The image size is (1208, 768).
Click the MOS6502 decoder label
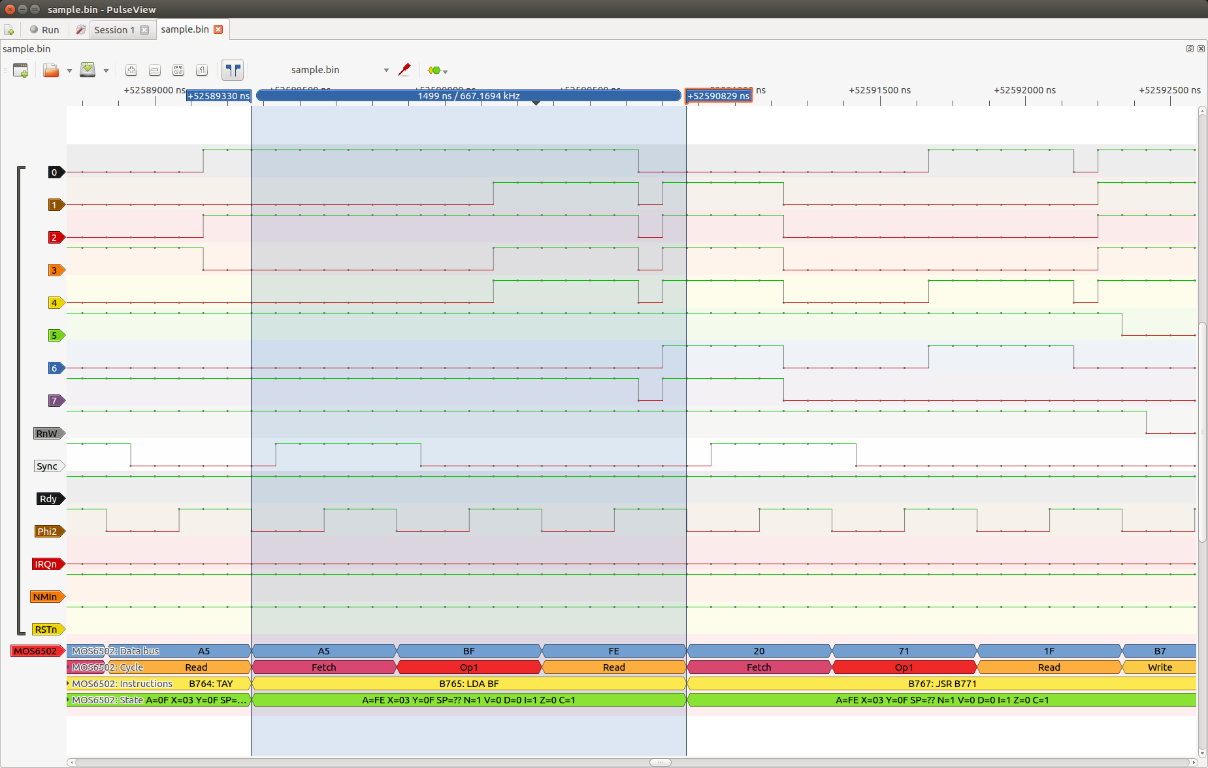(x=36, y=651)
